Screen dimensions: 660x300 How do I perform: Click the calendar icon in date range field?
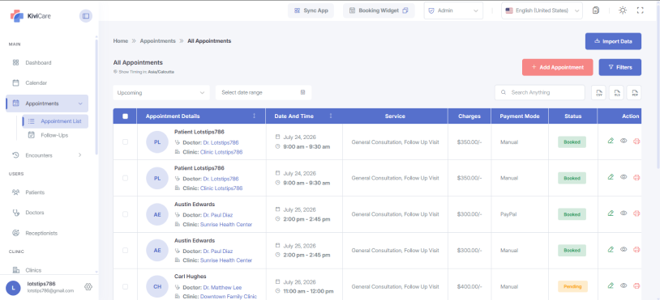(302, 92)
